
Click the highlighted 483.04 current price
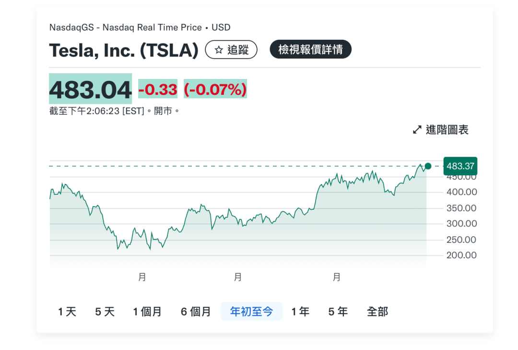(90, 89)
